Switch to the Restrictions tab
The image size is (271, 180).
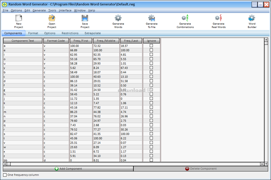click(70, 33)
